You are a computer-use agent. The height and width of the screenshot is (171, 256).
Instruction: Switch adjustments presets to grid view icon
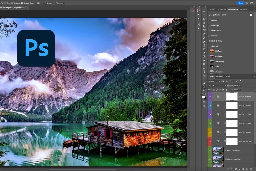coord(251,15)
